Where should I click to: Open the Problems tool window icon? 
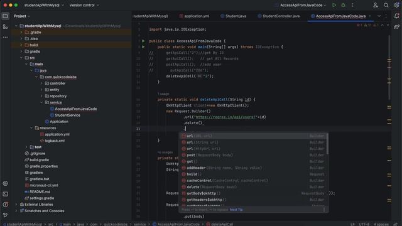pos(5,205)
